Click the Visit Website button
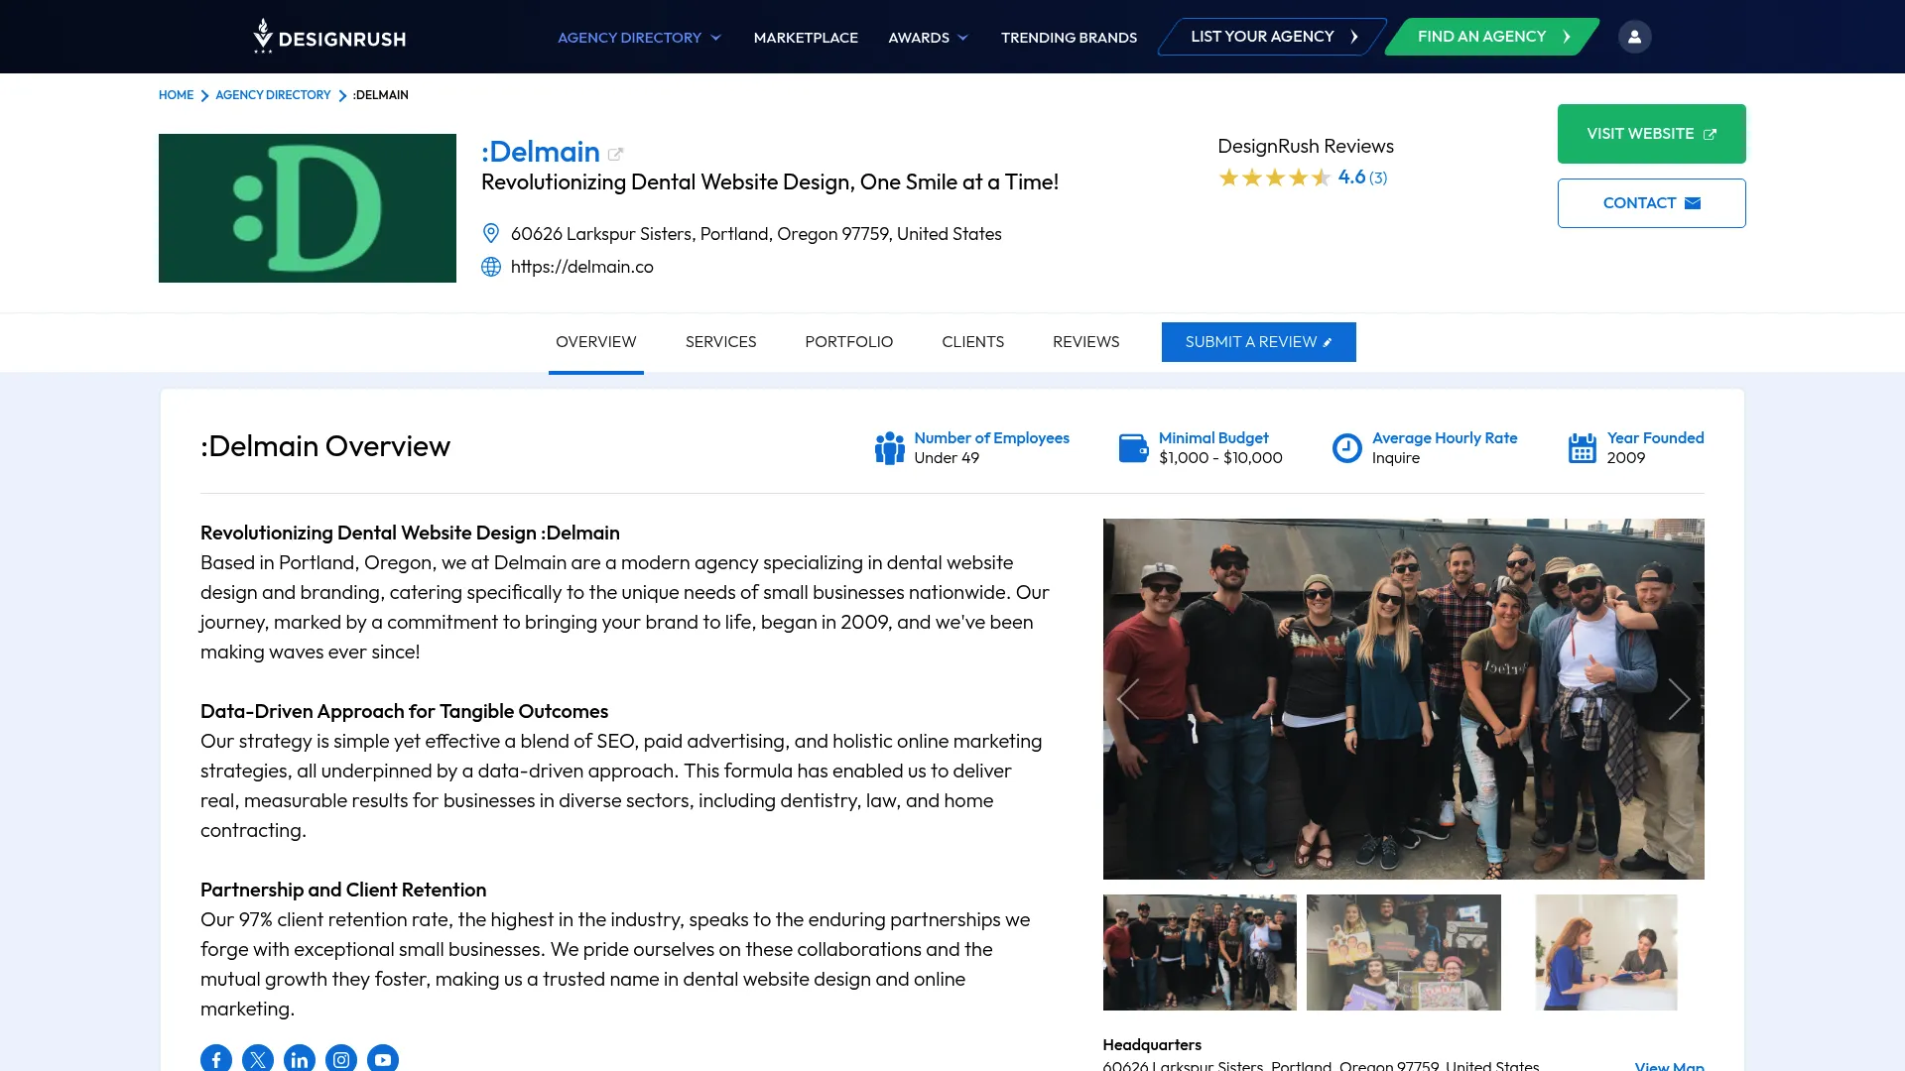This screenshot has height=1071, width=1905. point(1651,133)
